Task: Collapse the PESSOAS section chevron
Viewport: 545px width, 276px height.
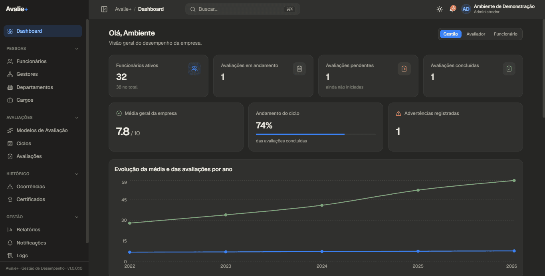Action: coord(77,49)
